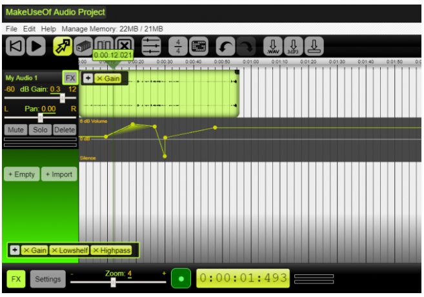Undo the last action
Image resolution: width=424 pixels, height=297 pixels.
click(225, 46)
